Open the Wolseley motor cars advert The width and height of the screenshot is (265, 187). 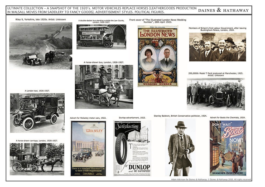pos(88,148)
